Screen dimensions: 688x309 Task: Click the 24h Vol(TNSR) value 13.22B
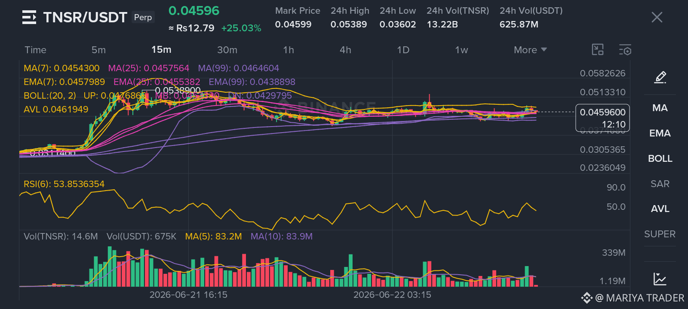point(442,24)
